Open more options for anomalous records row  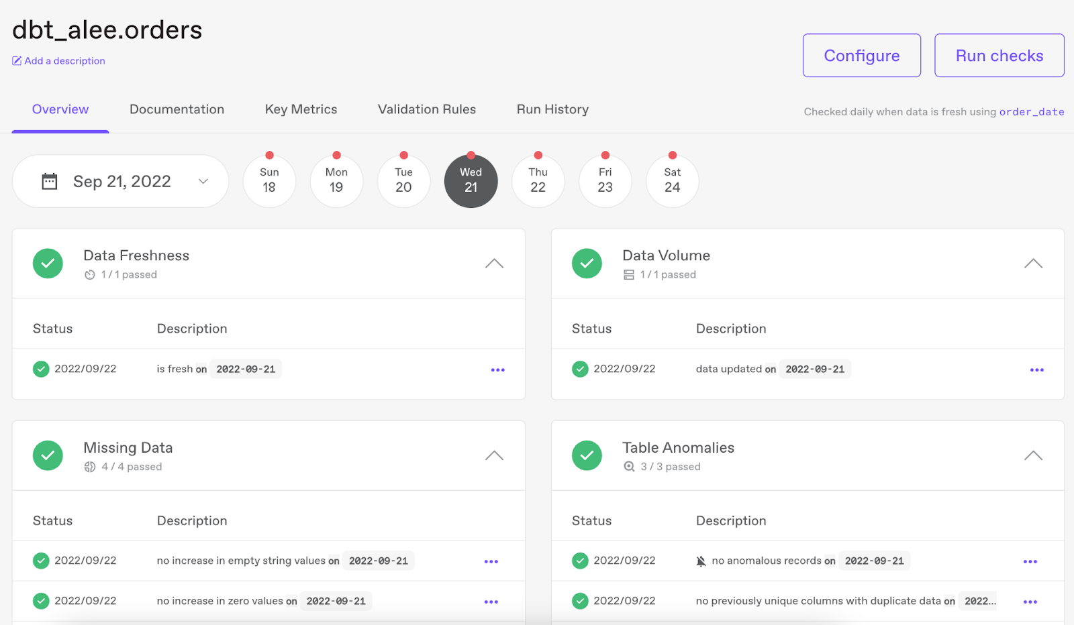click(x=1030, y=561)
